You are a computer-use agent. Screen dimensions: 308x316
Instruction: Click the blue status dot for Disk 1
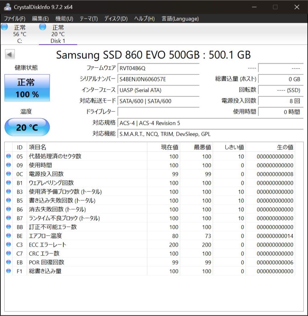coord(42,27)
